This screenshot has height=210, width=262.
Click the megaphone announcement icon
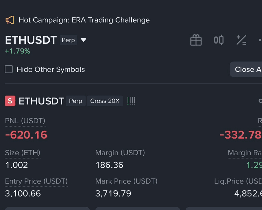click(x=10, y=20)
